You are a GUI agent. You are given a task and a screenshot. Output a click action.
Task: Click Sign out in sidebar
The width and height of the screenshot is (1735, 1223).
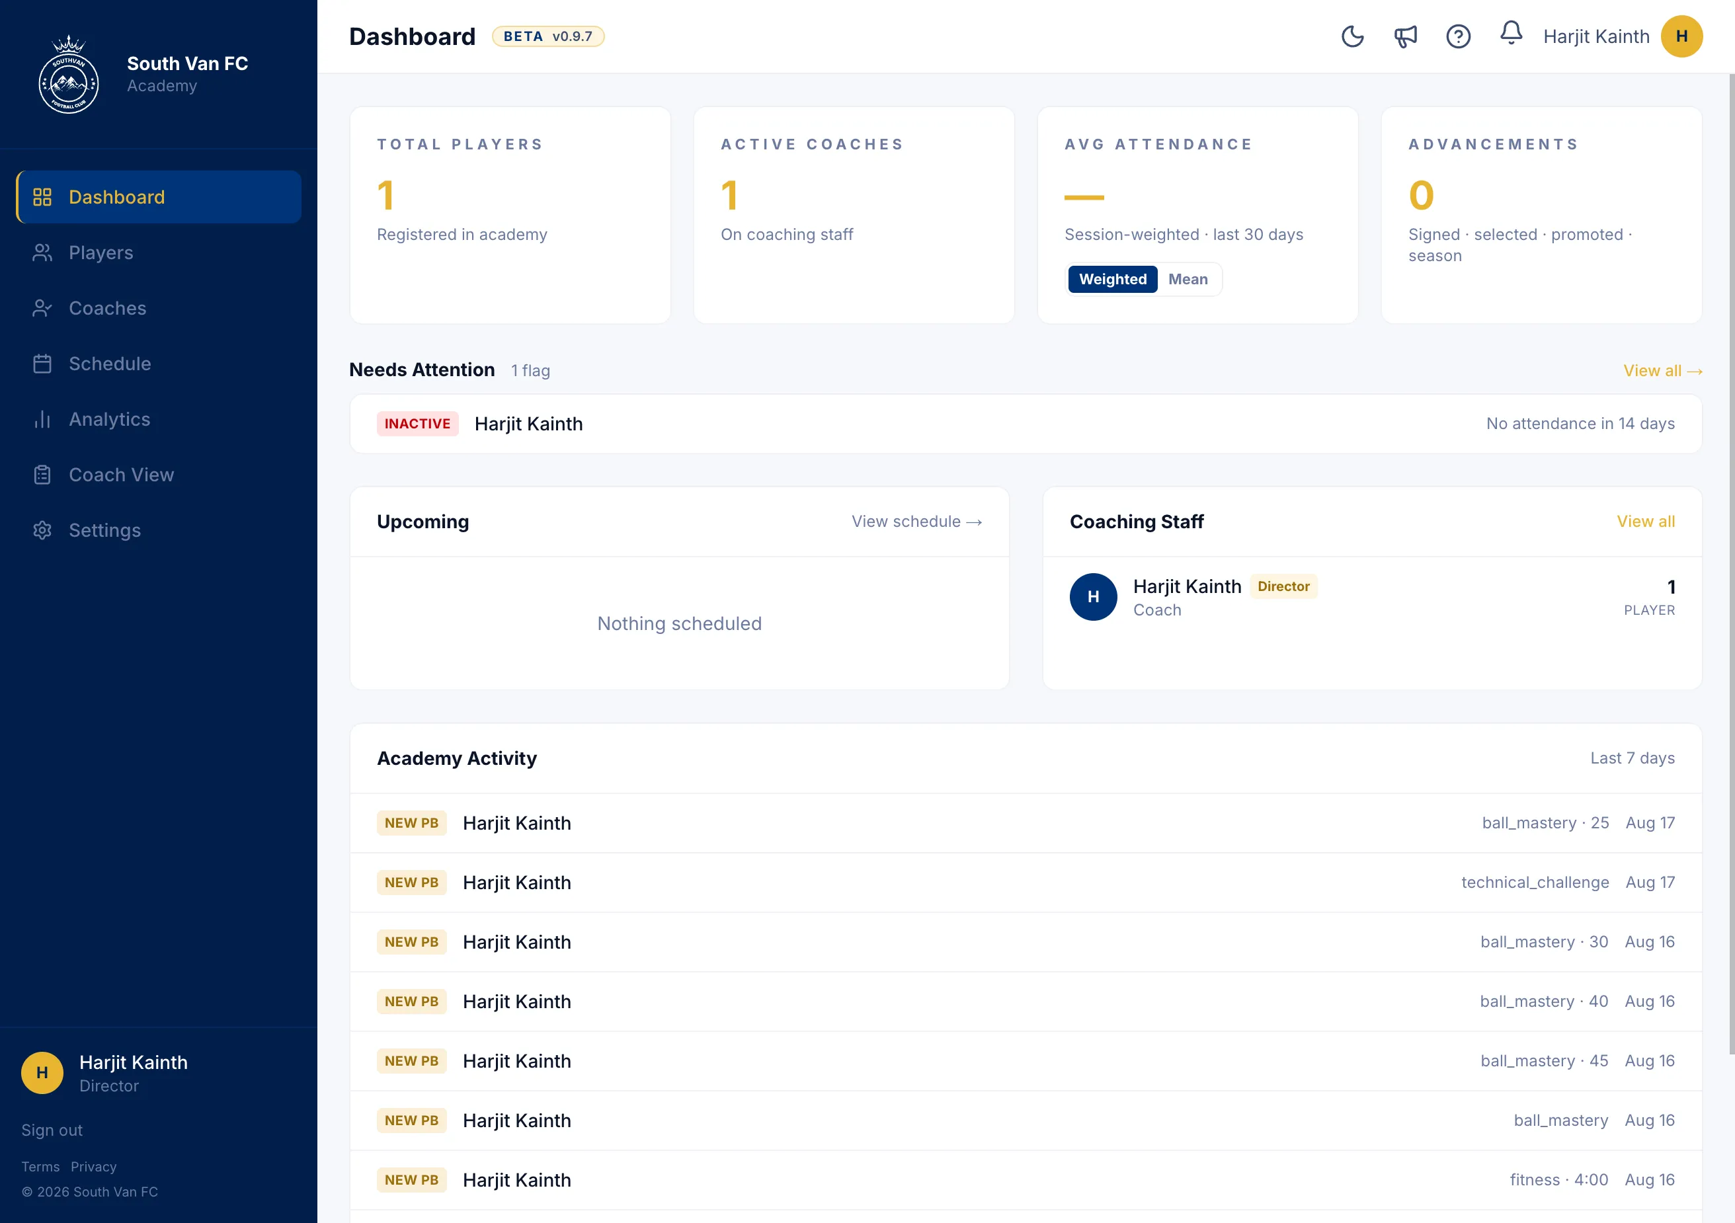click(x=52, y=1130)
